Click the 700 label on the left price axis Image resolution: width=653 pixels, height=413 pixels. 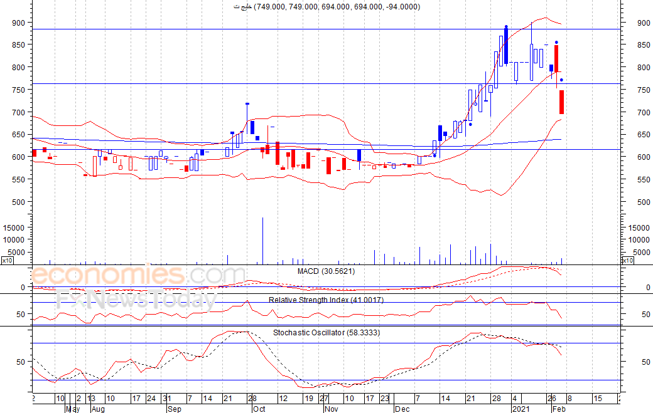coord(18,112)
